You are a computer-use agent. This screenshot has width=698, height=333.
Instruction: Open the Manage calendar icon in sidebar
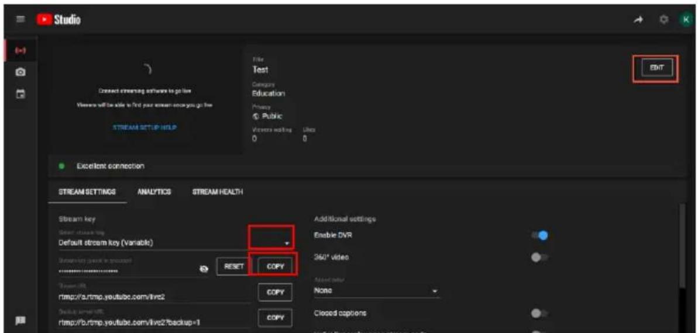(20, 93)
